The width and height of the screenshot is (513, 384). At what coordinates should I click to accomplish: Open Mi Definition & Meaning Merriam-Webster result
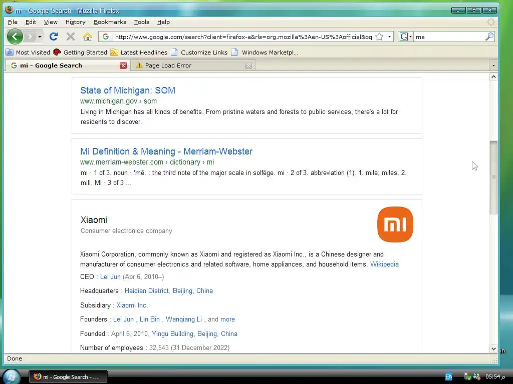pos(166,151)
